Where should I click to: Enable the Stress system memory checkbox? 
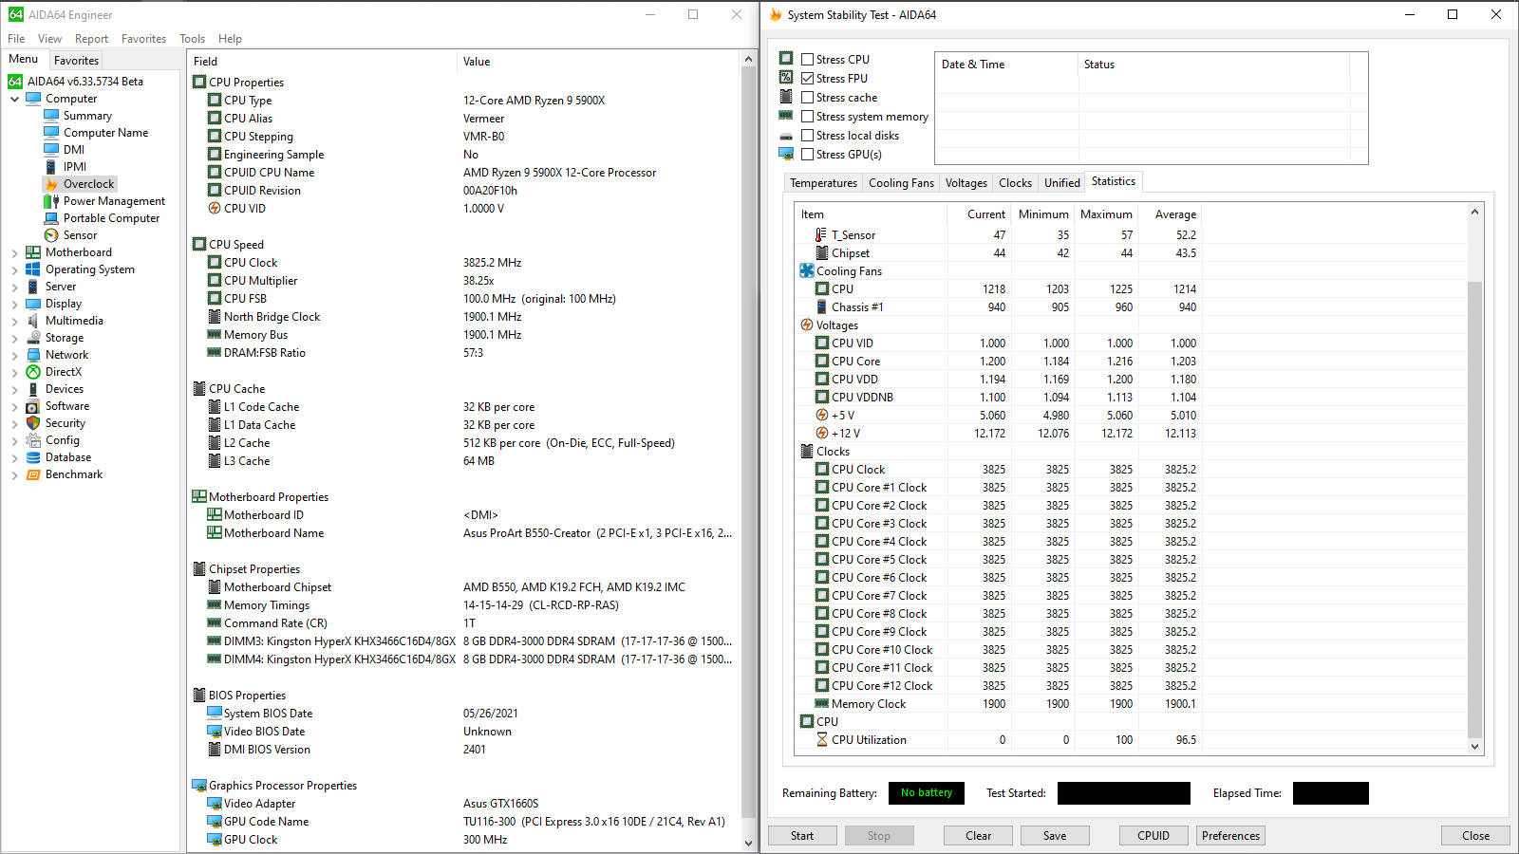click(807, 116)
